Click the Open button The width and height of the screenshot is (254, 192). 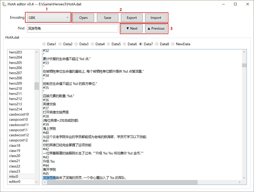[x=83, y=17]
